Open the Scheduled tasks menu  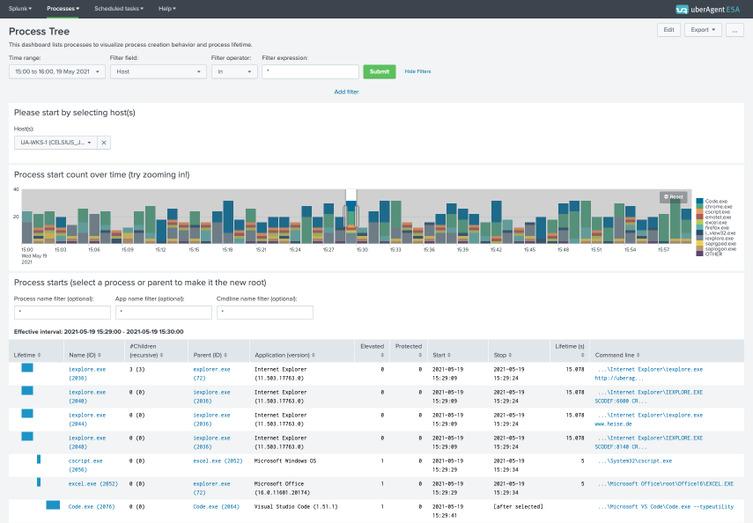[118, 8]
